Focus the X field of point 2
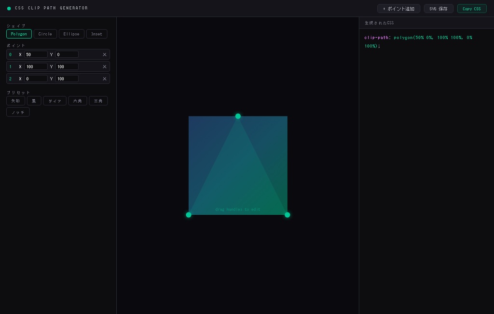The height and width of the screenshot is (314, 494). pos(36,78)
